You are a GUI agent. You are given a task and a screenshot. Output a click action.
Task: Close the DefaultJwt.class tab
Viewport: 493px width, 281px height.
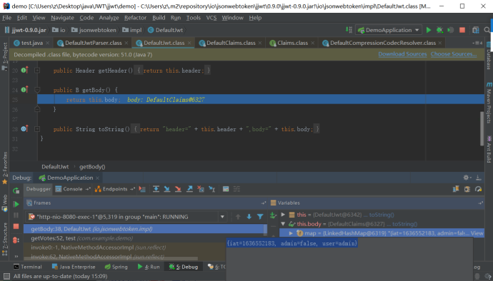pyautogui.click(x=189, y=43)
